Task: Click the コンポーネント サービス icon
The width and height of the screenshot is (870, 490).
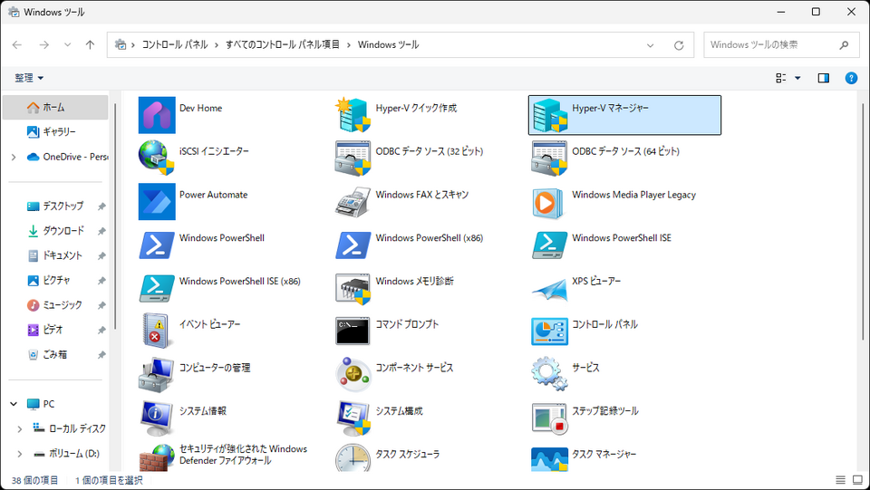Action: point(353,375)
